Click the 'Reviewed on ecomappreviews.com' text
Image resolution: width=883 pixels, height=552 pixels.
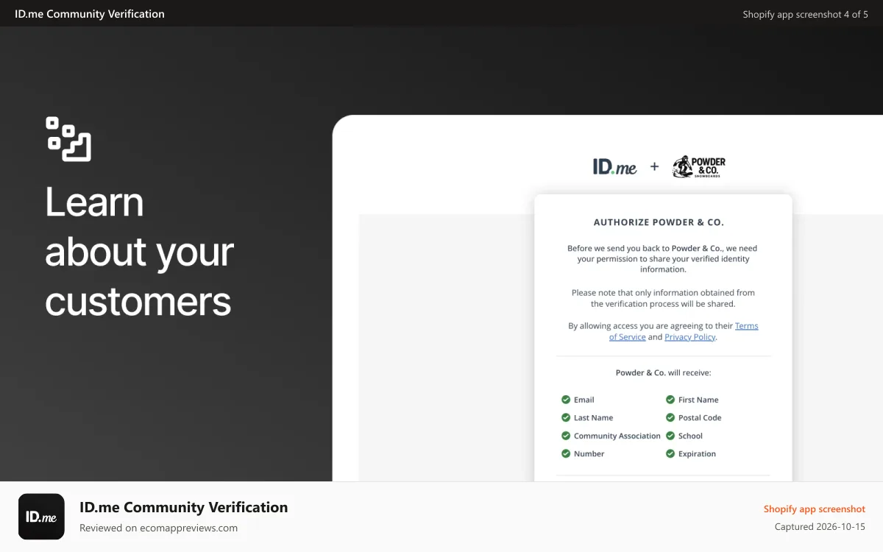159,528
